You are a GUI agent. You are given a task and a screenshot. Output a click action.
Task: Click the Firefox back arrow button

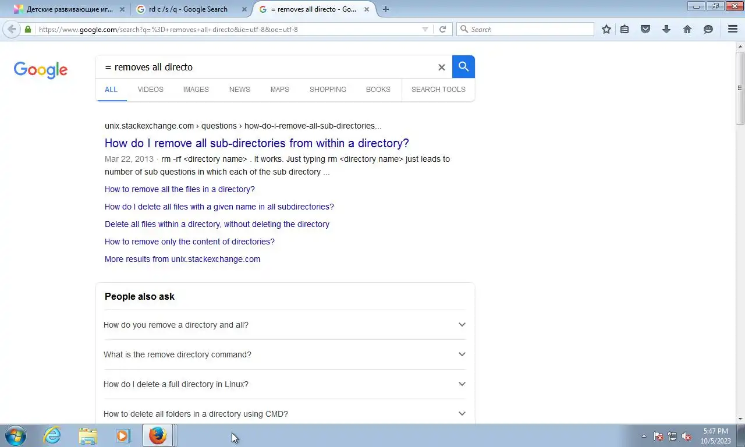pos(12,29)
